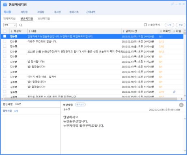Viewport: 187px width, 155px height.
Task: Click the message body scroll down arrow
Action: 185,151
